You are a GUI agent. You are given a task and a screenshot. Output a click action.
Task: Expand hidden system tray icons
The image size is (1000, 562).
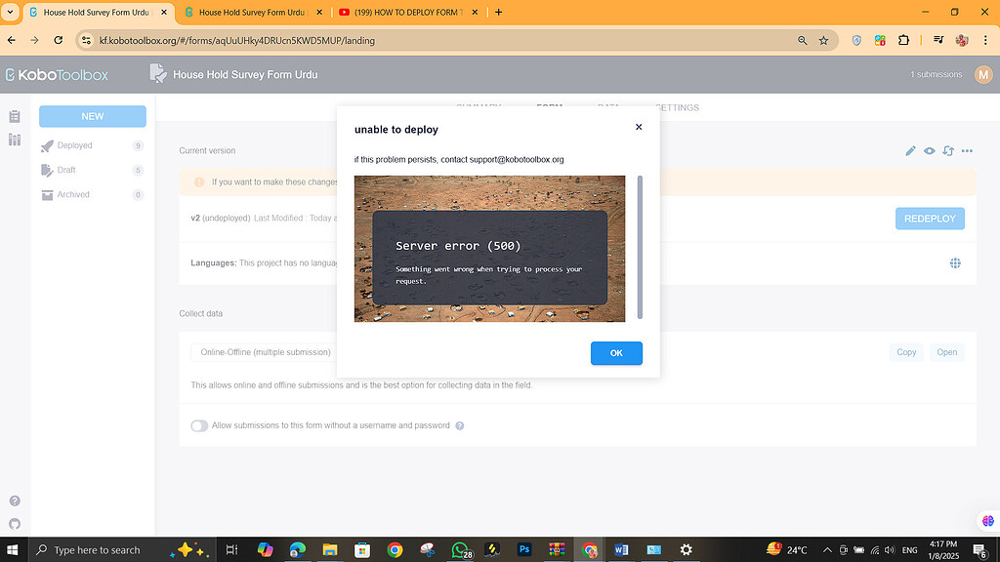(x=826, y=549)
